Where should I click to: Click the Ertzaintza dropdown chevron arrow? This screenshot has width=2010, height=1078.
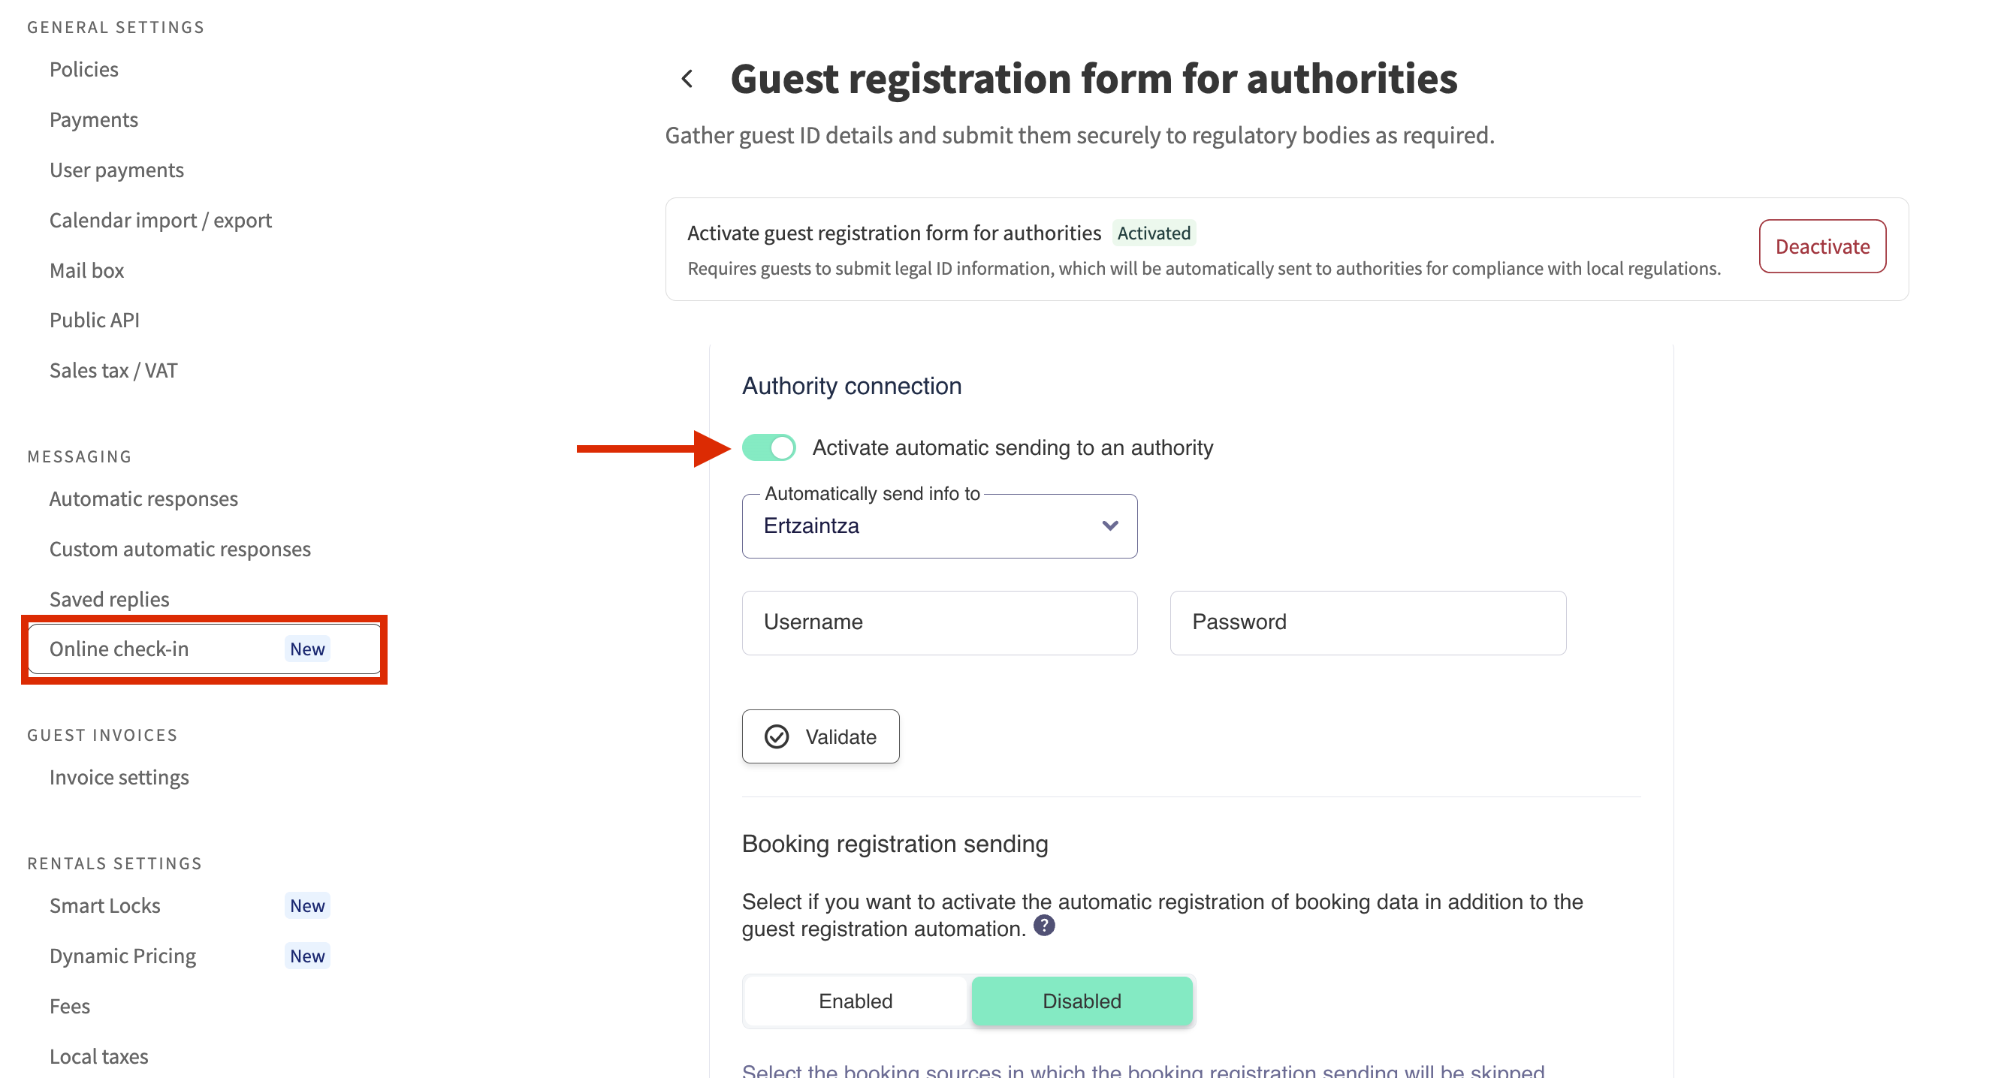pyautogui.click(x=1109, y=526)
